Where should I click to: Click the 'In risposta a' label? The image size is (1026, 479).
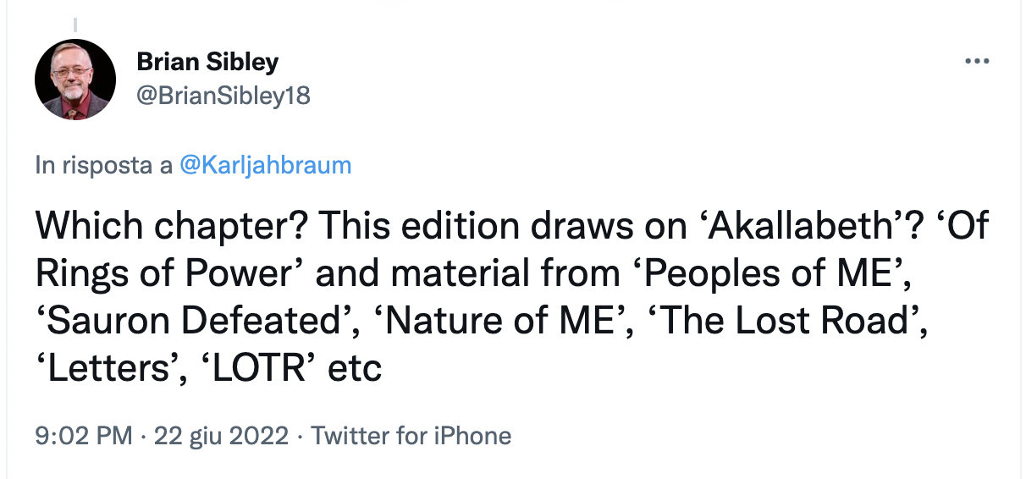point(104,165)
